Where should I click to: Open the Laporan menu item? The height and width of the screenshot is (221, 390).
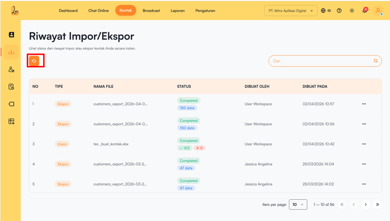(x=177, y=11)
